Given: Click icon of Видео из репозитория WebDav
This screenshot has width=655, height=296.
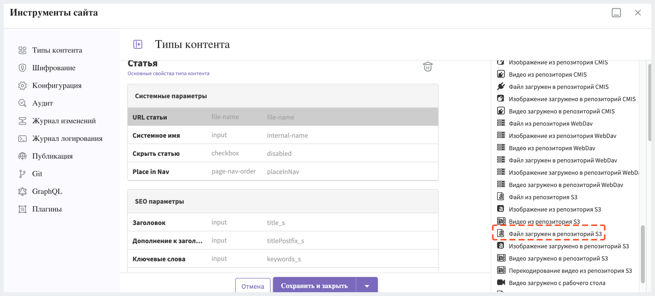Looking at the screenshot, I should point(501,147).
